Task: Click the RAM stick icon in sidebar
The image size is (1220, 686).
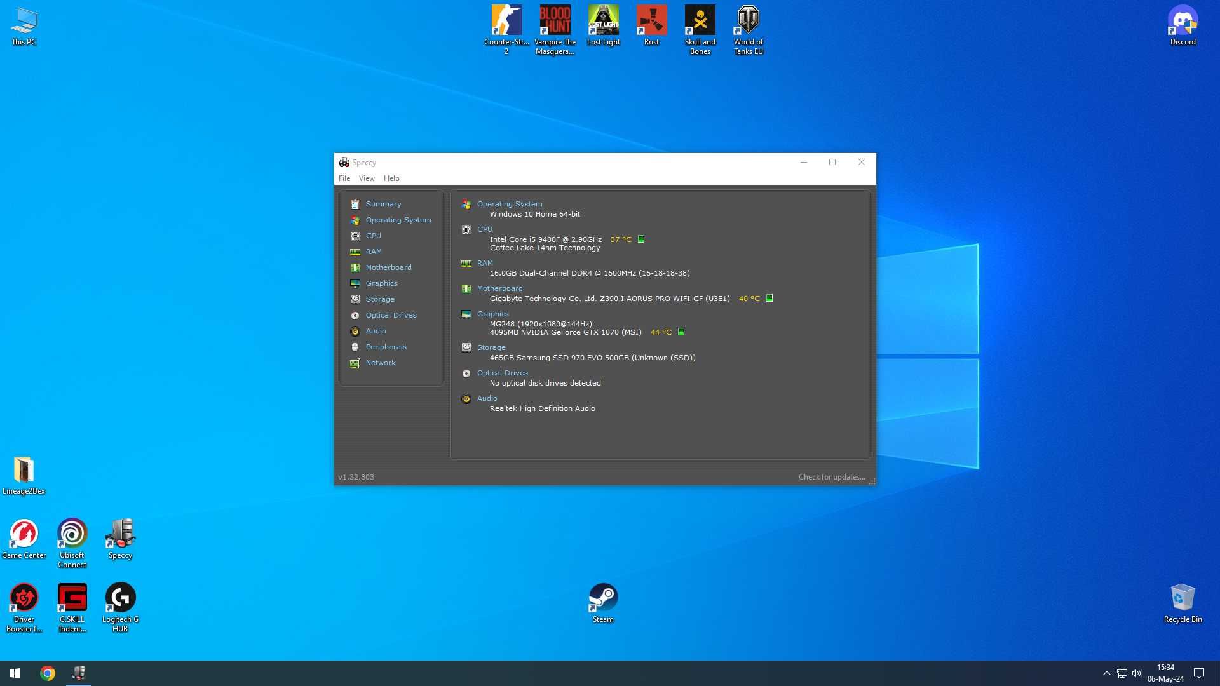Action: tap(355, 252)
